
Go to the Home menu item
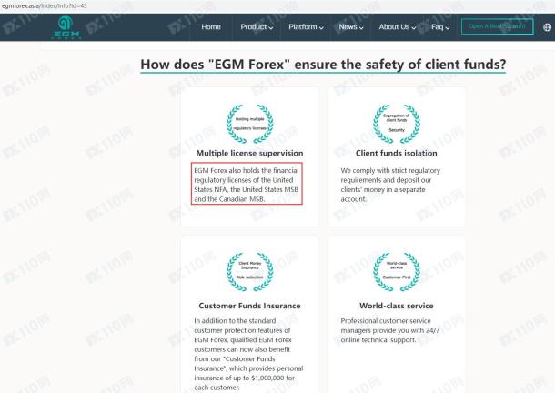pos(211,27)
